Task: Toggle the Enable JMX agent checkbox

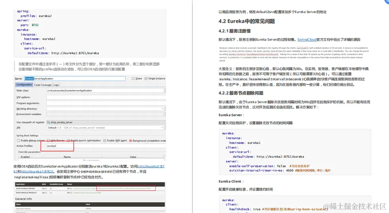Action: coord(105,141)
